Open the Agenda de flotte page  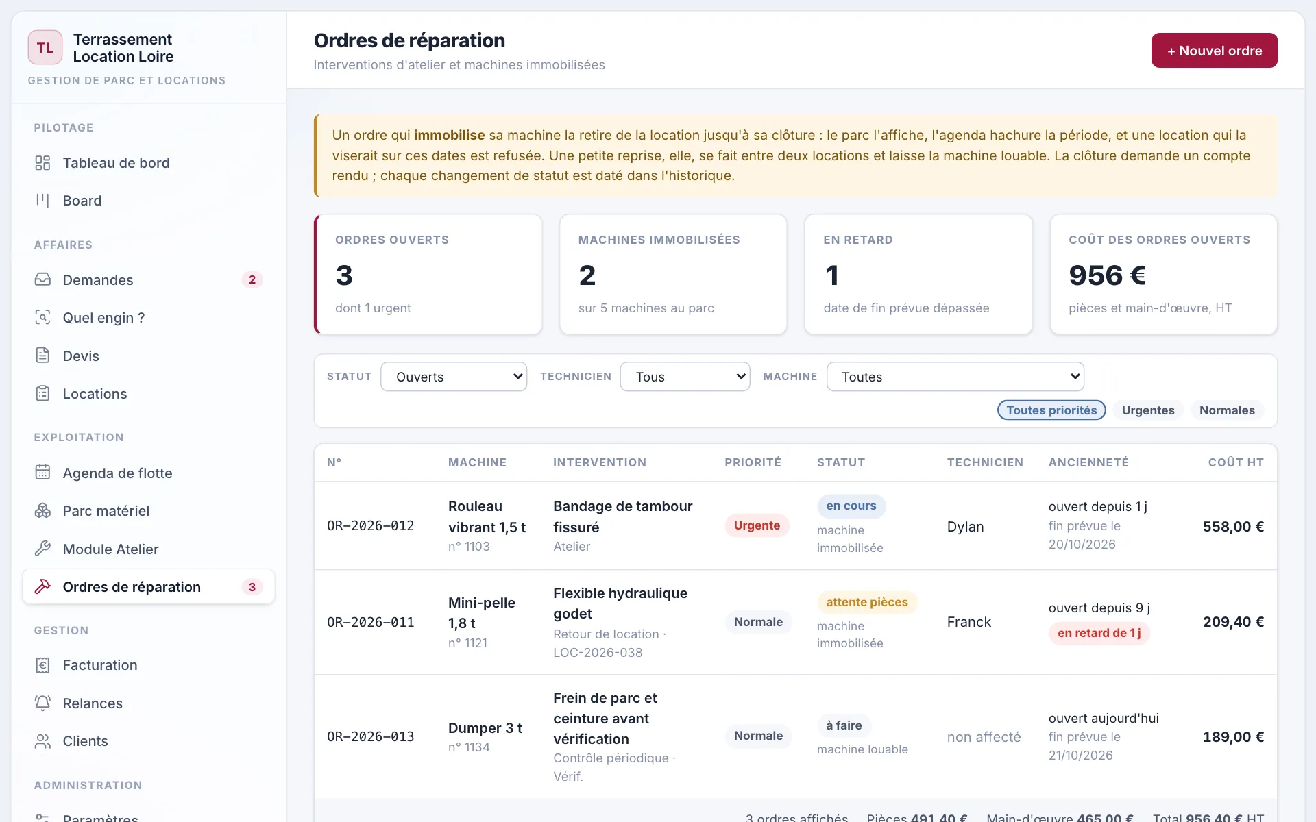149,473
